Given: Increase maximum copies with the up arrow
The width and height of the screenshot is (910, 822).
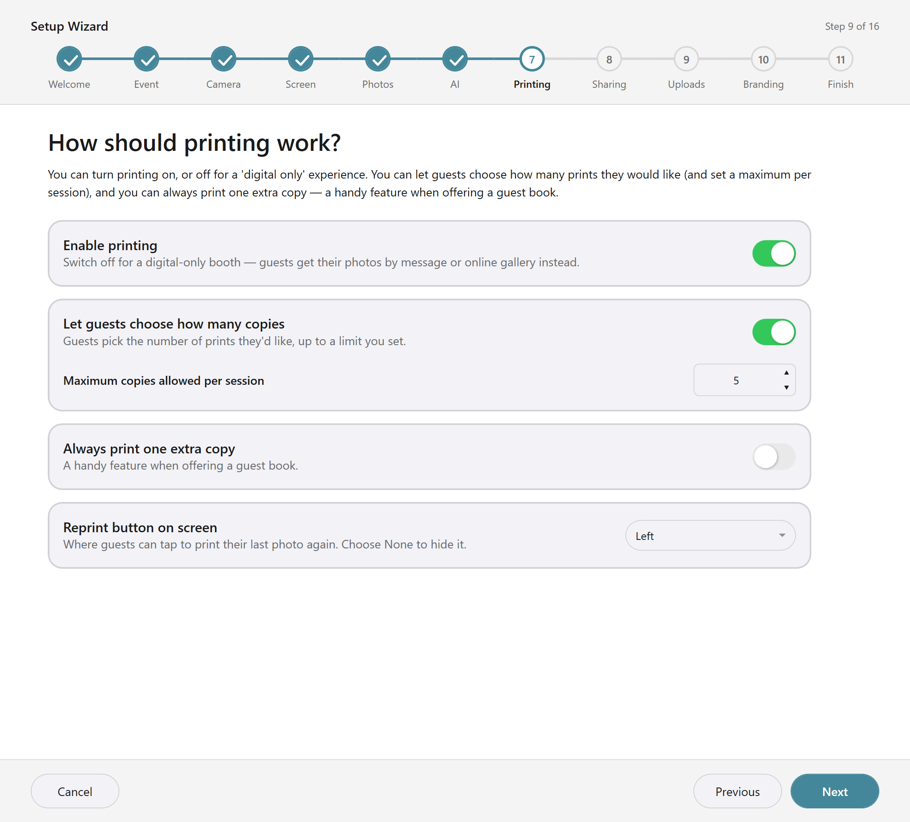Looking at the screenshot, I should coord(786,373).
